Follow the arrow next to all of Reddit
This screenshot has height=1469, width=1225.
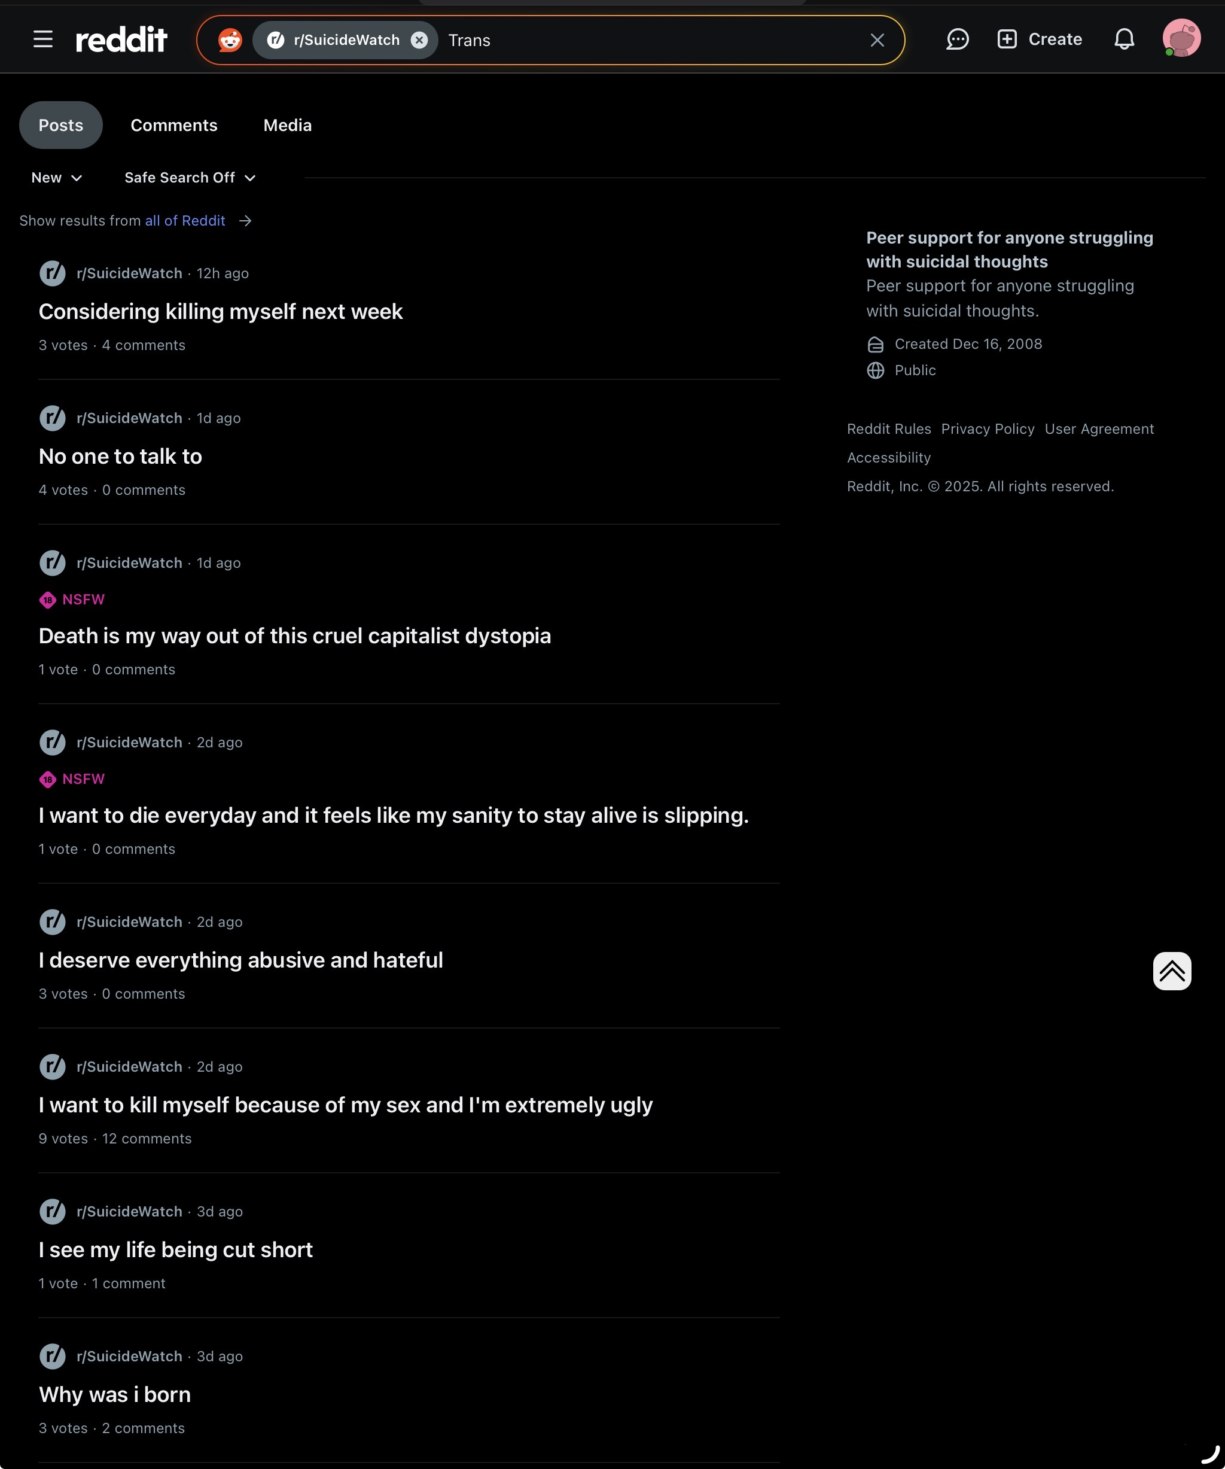(x=245, y=221)
